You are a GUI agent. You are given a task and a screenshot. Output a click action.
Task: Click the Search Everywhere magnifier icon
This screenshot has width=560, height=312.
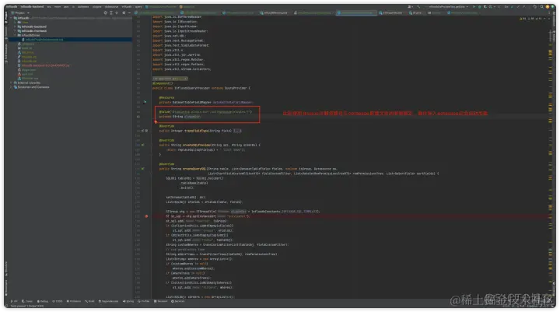(x=541, y=7)
